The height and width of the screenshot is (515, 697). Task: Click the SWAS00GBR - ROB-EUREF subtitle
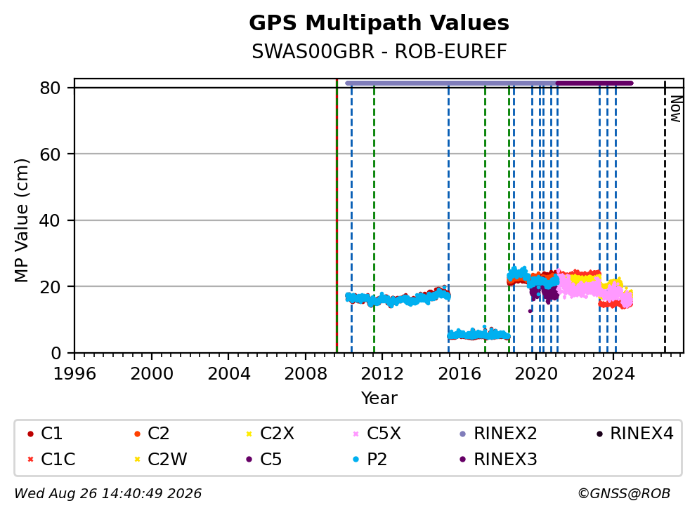coord(379,52)
